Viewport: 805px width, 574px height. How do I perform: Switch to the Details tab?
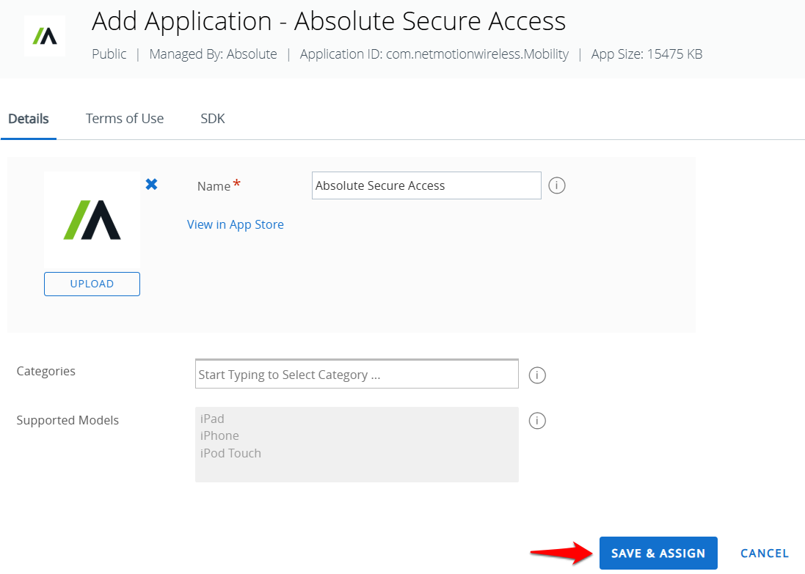(28, 119)
